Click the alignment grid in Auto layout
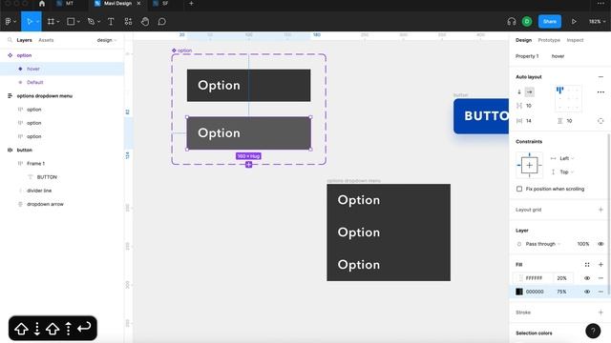This screenshot has height=343, width=611. [x=568, y=99]
